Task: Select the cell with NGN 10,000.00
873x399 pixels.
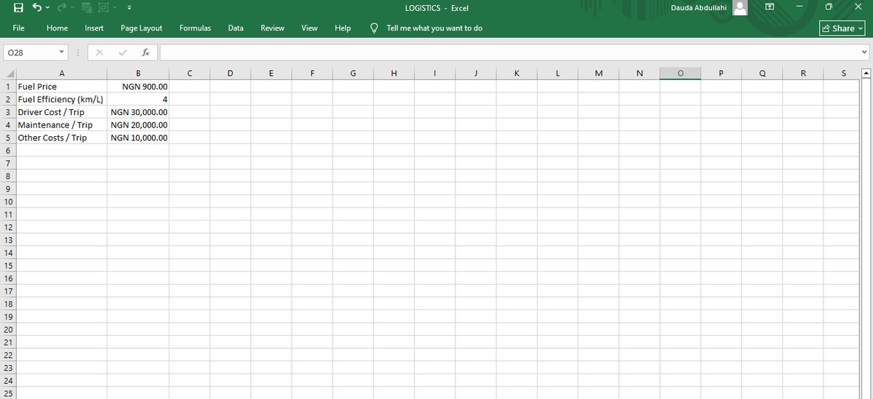Action: pos(138,138)
